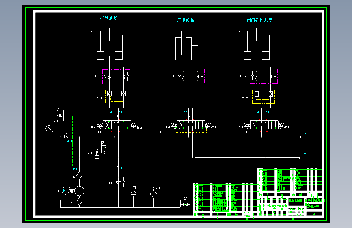Click the tank number 1 label
Viewport: 352px width, 228px height.
95,203
